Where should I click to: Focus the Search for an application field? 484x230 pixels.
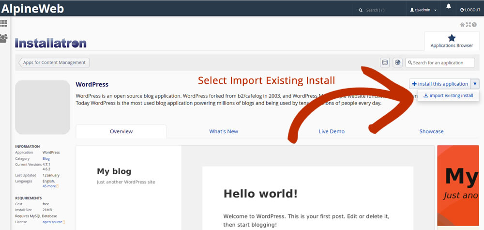tap(440, 62)
